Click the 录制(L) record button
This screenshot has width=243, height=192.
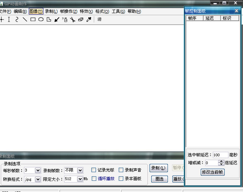click(158, 168)
